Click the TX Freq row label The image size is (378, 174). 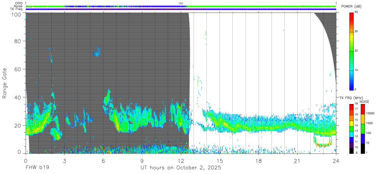(16, 9)
